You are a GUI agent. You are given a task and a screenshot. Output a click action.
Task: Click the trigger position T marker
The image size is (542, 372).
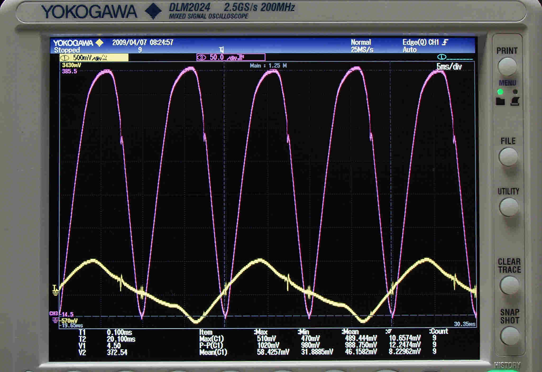222,49
